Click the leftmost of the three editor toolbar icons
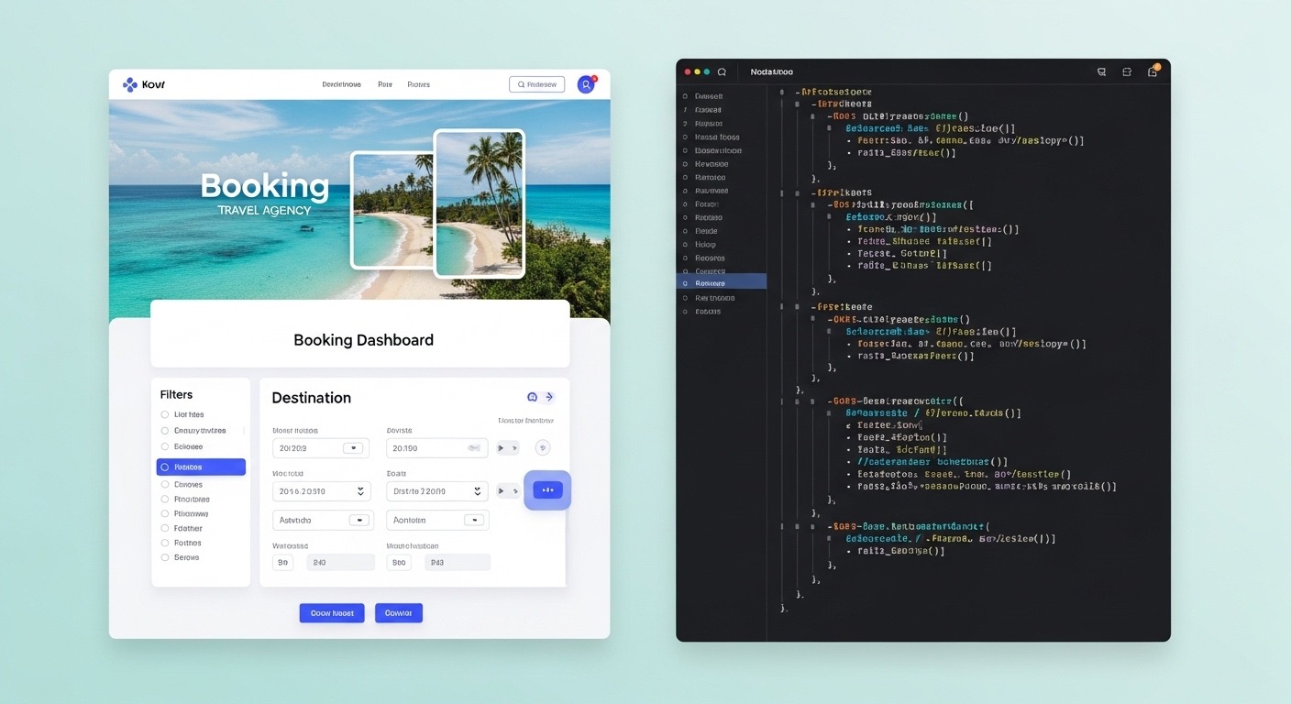The width and height of the screenshot is (1291, 704). click(x=1101, y=71)
